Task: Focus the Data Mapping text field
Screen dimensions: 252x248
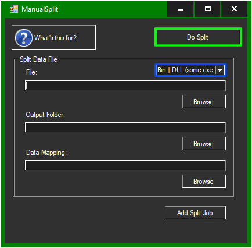Action: (x=125, y=165)
